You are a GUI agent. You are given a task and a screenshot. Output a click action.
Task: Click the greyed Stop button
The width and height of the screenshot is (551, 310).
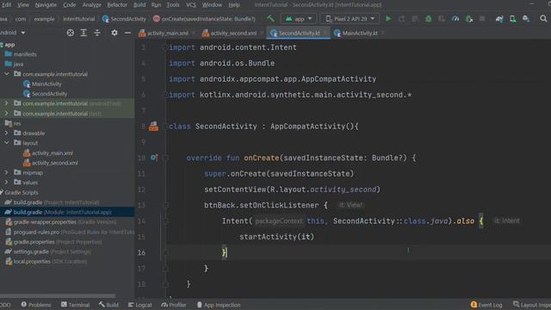[482, 19]
